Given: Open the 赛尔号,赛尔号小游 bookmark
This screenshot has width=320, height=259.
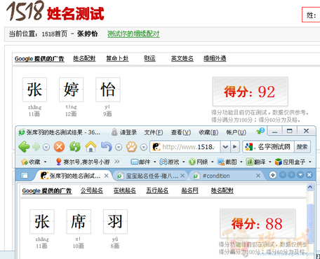Looking at the screenshot, I should pos(83,162).
